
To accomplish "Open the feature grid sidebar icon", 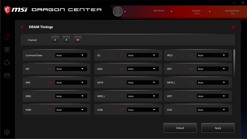I will (x=7, y=49).
